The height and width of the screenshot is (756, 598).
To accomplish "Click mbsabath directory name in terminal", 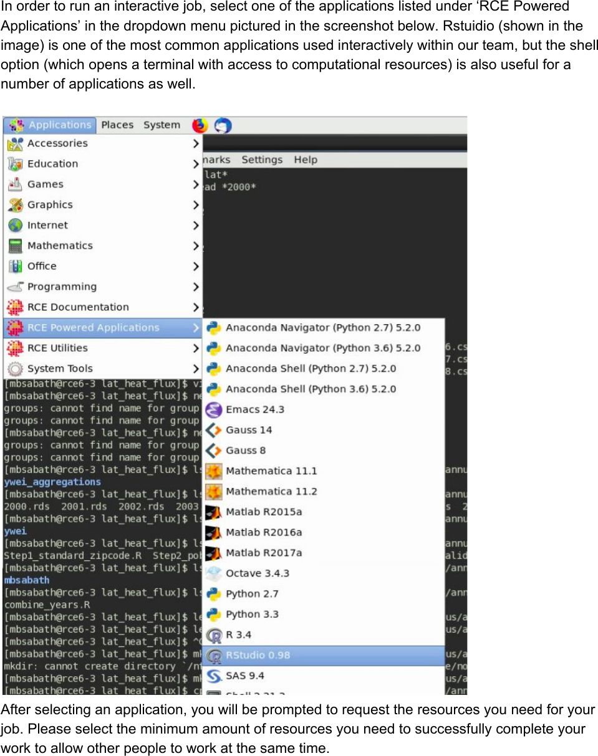I will tap(27, 580).
